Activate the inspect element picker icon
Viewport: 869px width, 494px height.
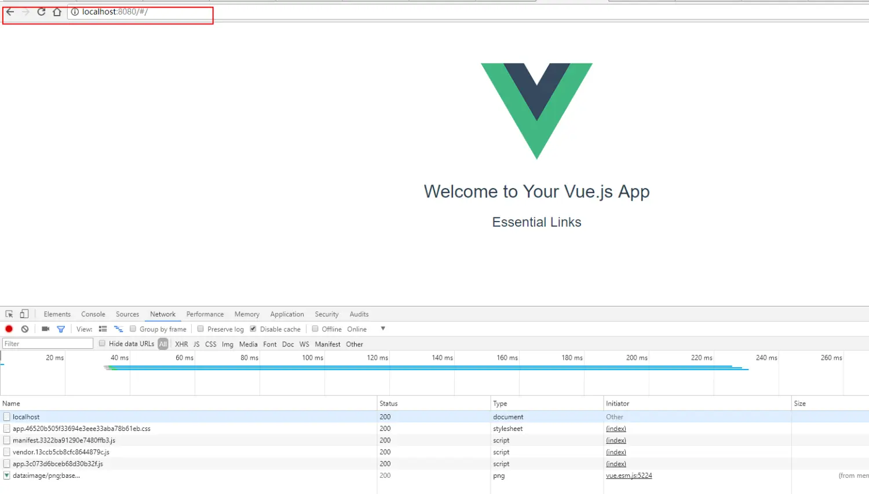[9, 314]
